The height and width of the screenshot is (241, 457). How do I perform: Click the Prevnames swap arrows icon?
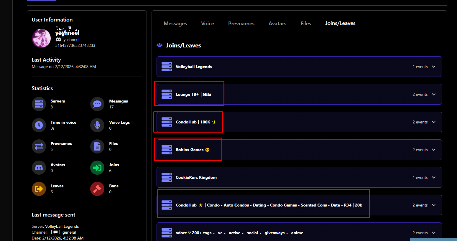click(x=39, y=146)
